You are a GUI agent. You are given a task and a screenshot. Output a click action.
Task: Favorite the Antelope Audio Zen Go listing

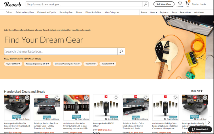pos(27,97)
